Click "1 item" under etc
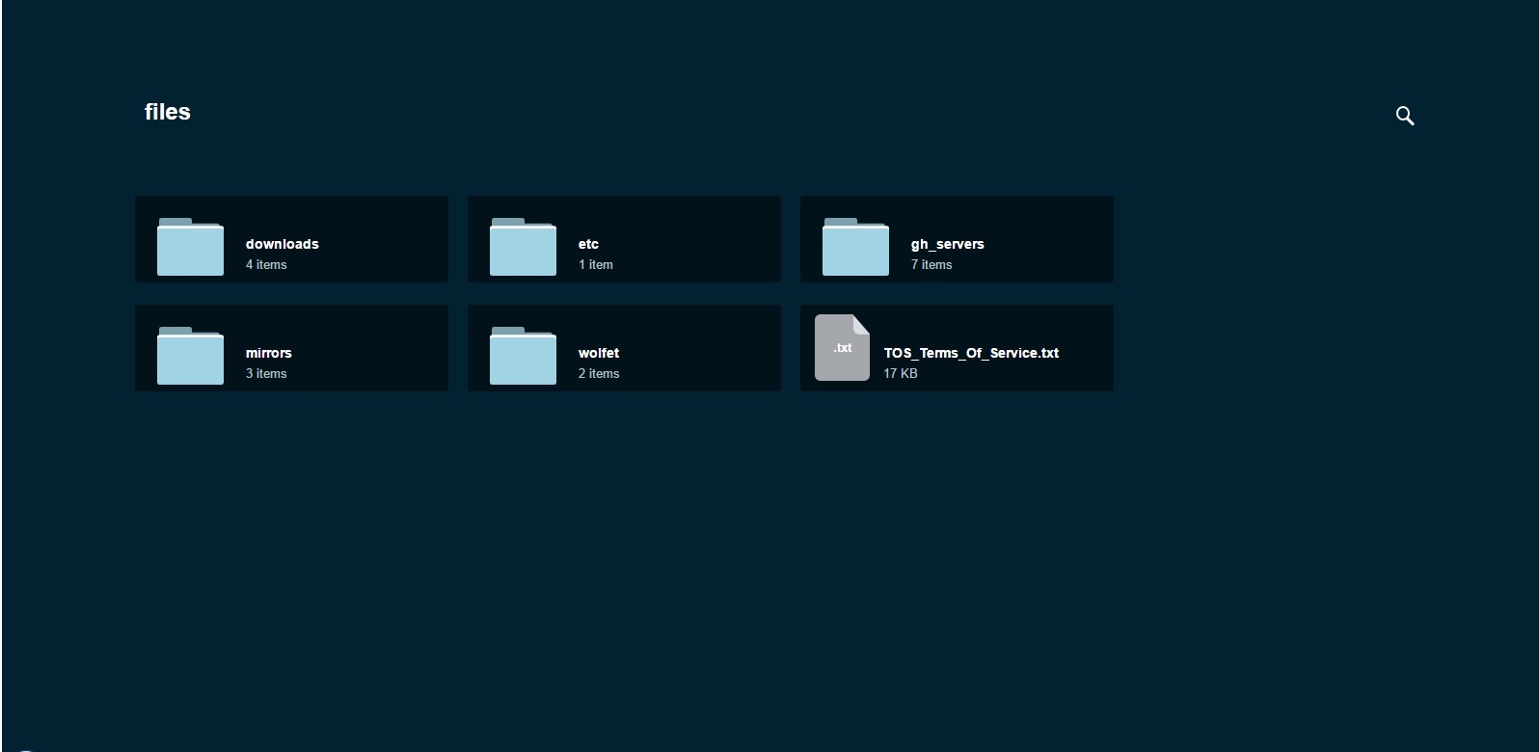The image size is (1539, 752). [x=595, y=265]
